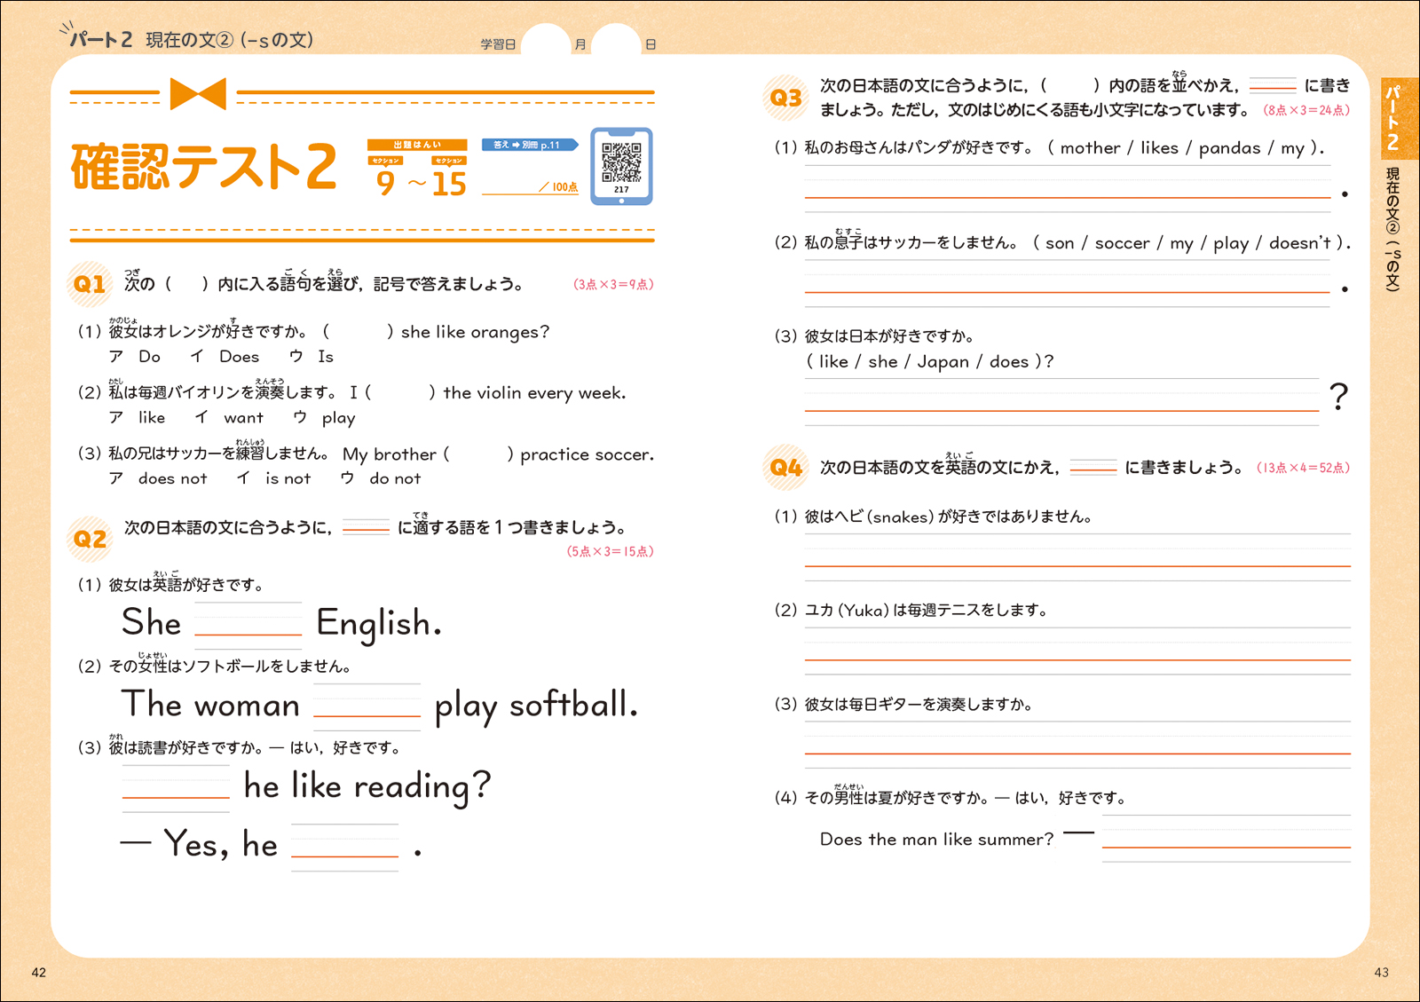This screenshot has height=1002, width=1420.
Task: Click answer line for Q4 (1) snakes sentence
Action: pyautogui.click(x=1077, y=557)
